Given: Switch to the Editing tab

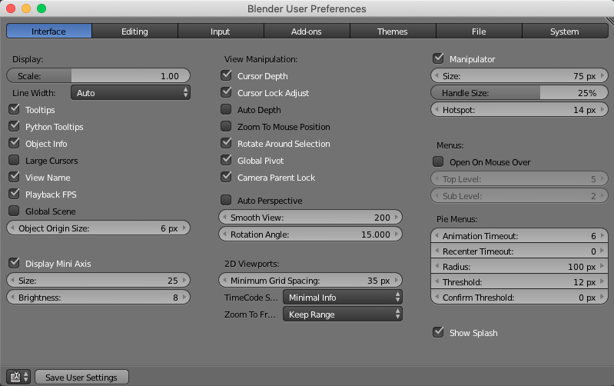Looking at the screenshot, I should [134, 31].
